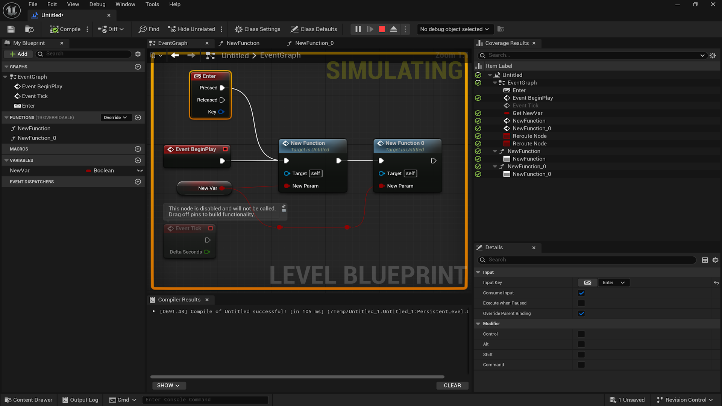Advance simulation by one frame

tap(370, 29)
